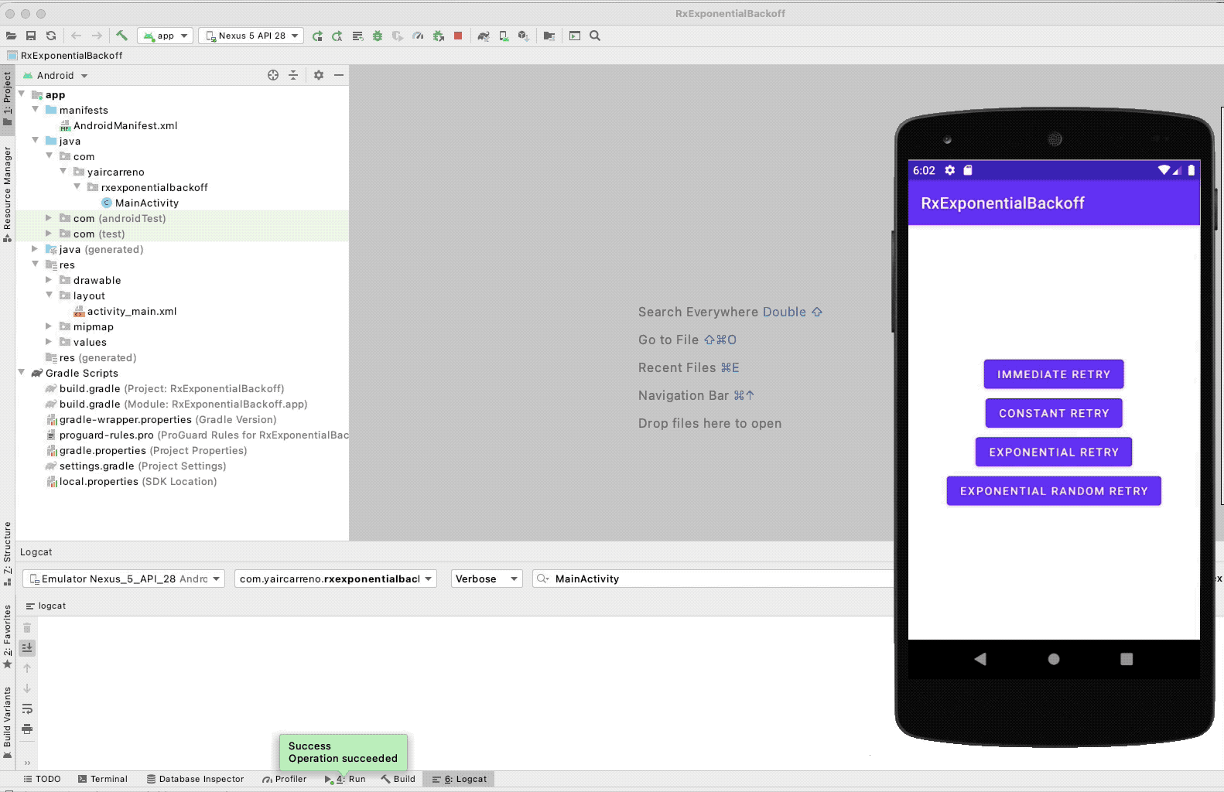Open the com.yaircarreno process dropdown in Logcat
Image resolution: width=1224 pixels, height=792 pixels.
(336, 579)
